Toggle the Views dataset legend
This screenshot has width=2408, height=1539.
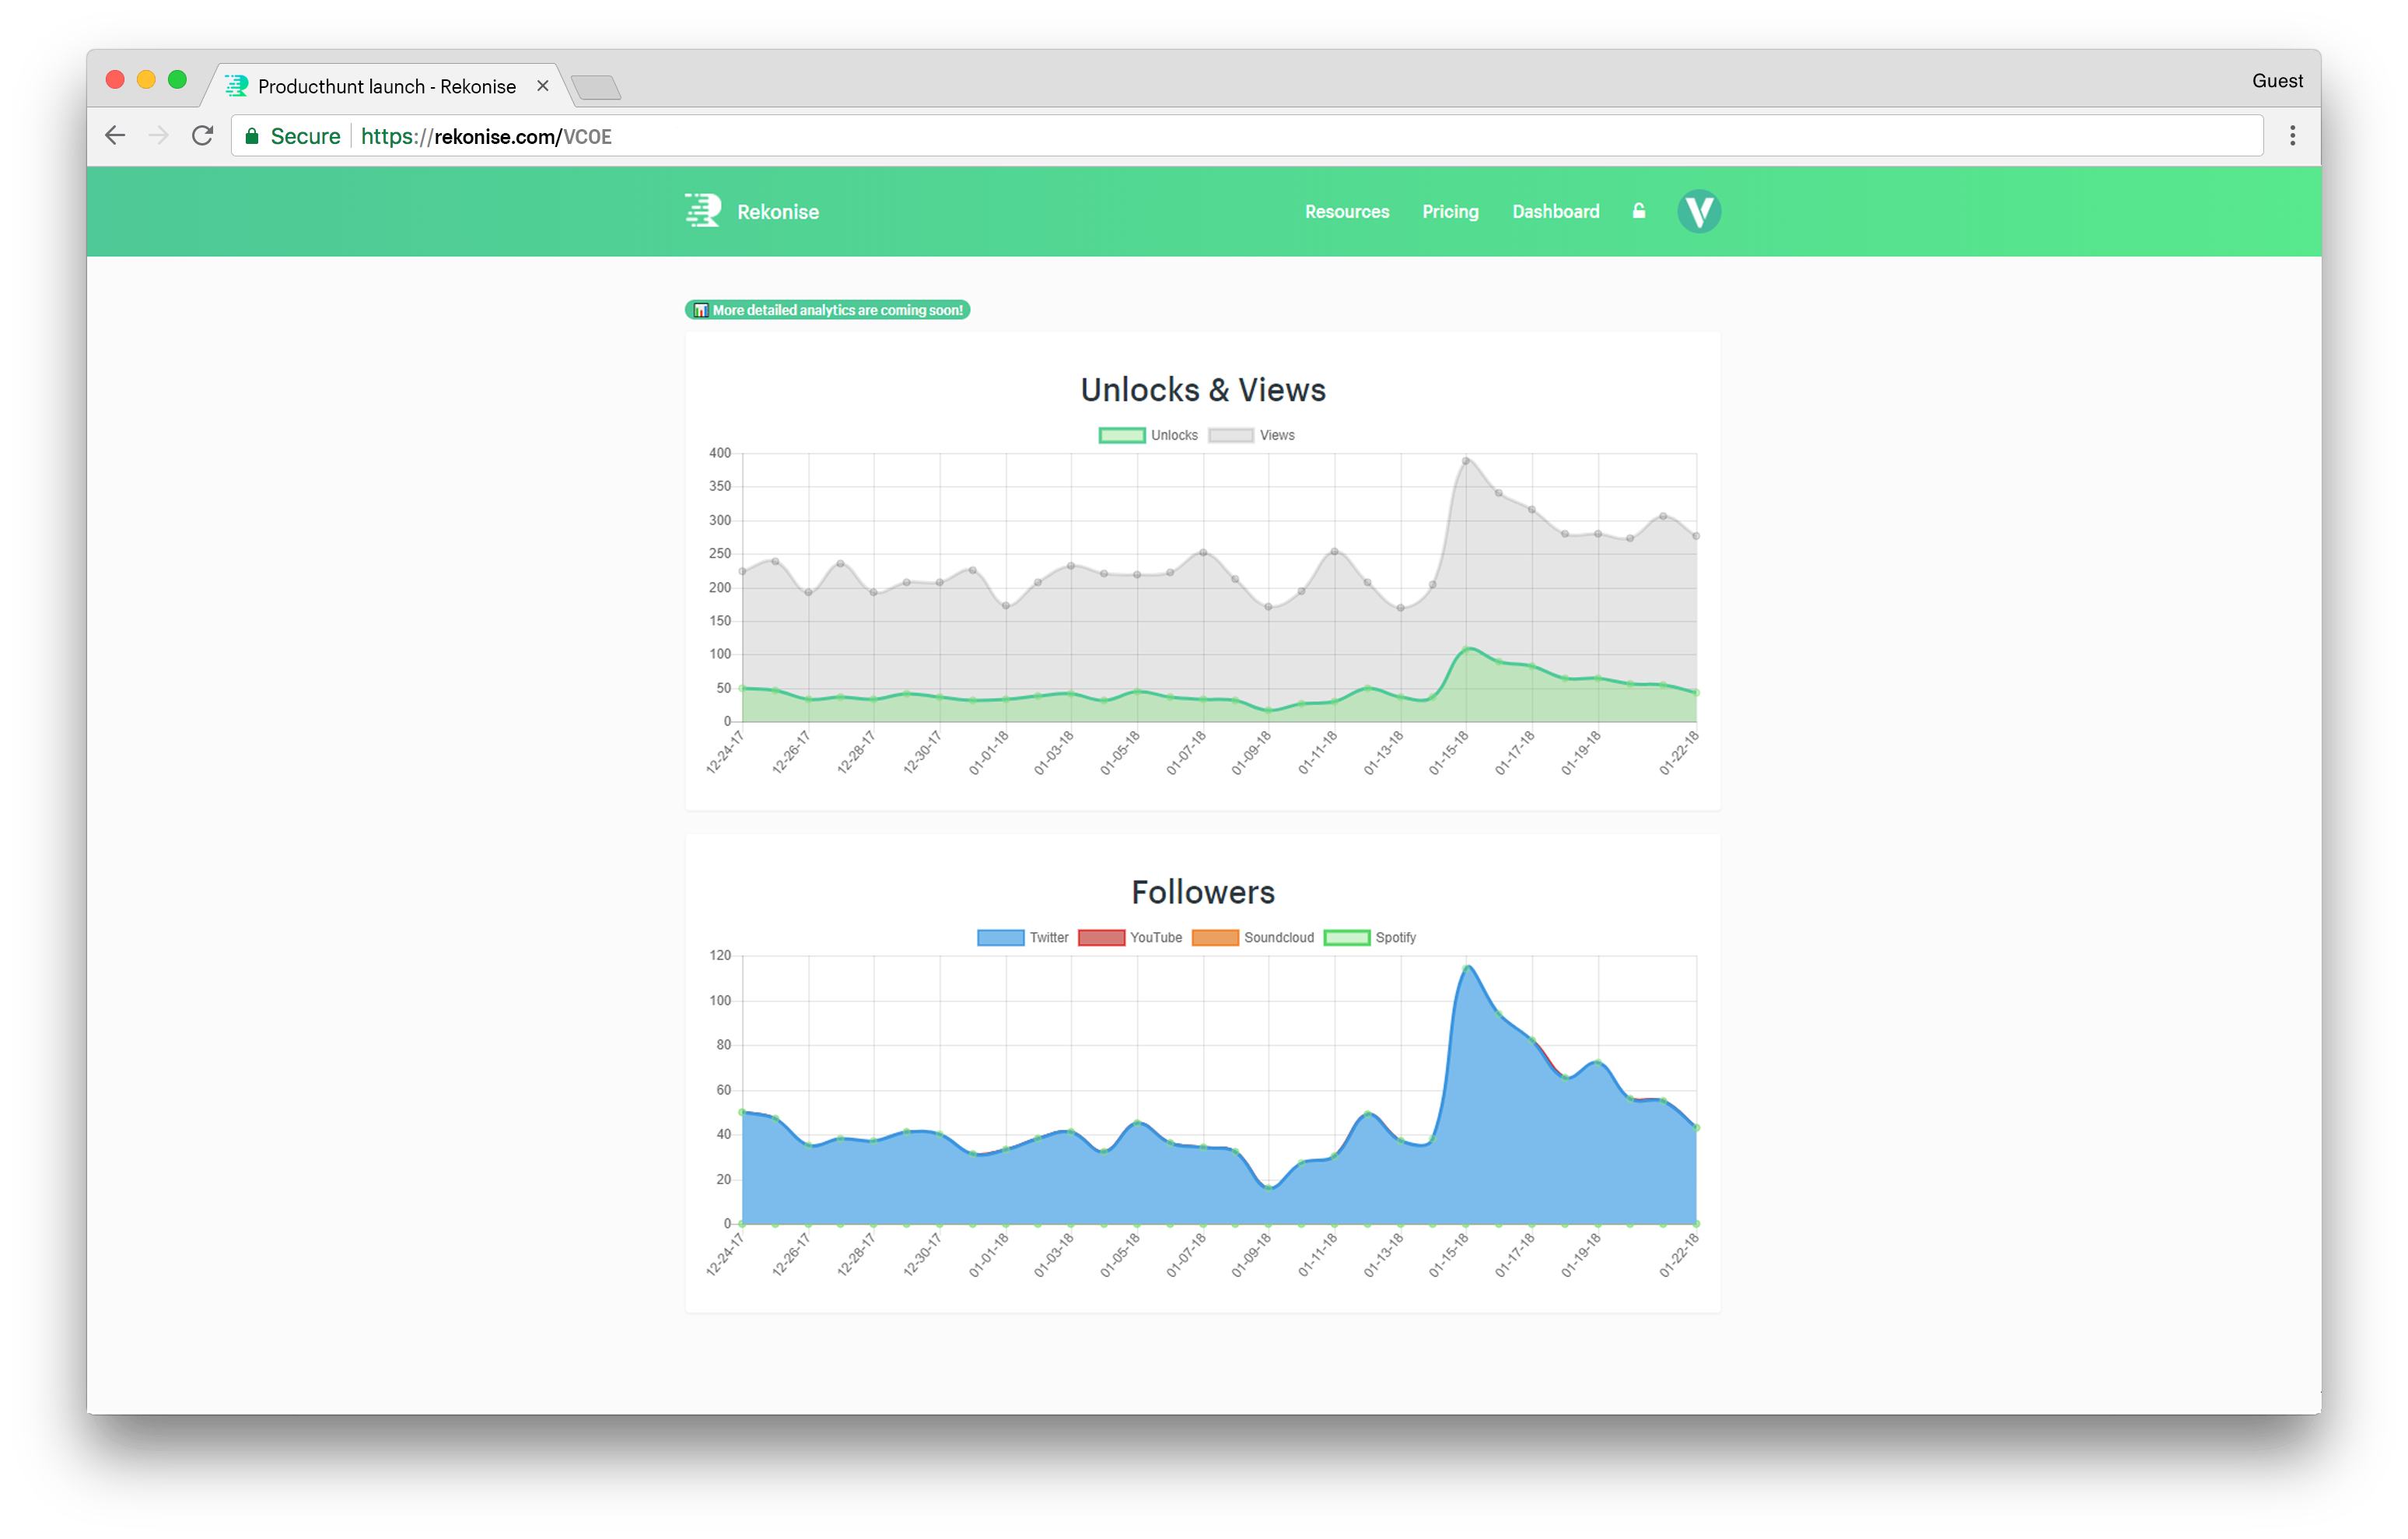click(1251, 435)
